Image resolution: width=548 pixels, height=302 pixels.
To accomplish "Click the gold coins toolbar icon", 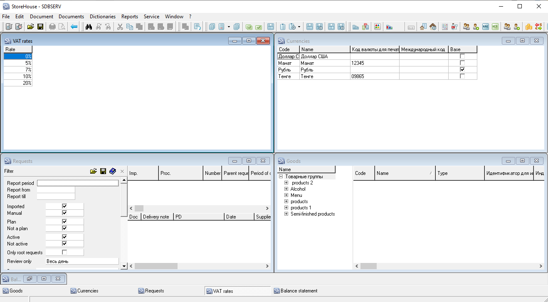I will tap(528, 27).
